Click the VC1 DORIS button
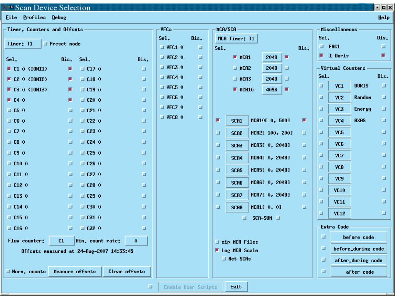 click(339, 86)
